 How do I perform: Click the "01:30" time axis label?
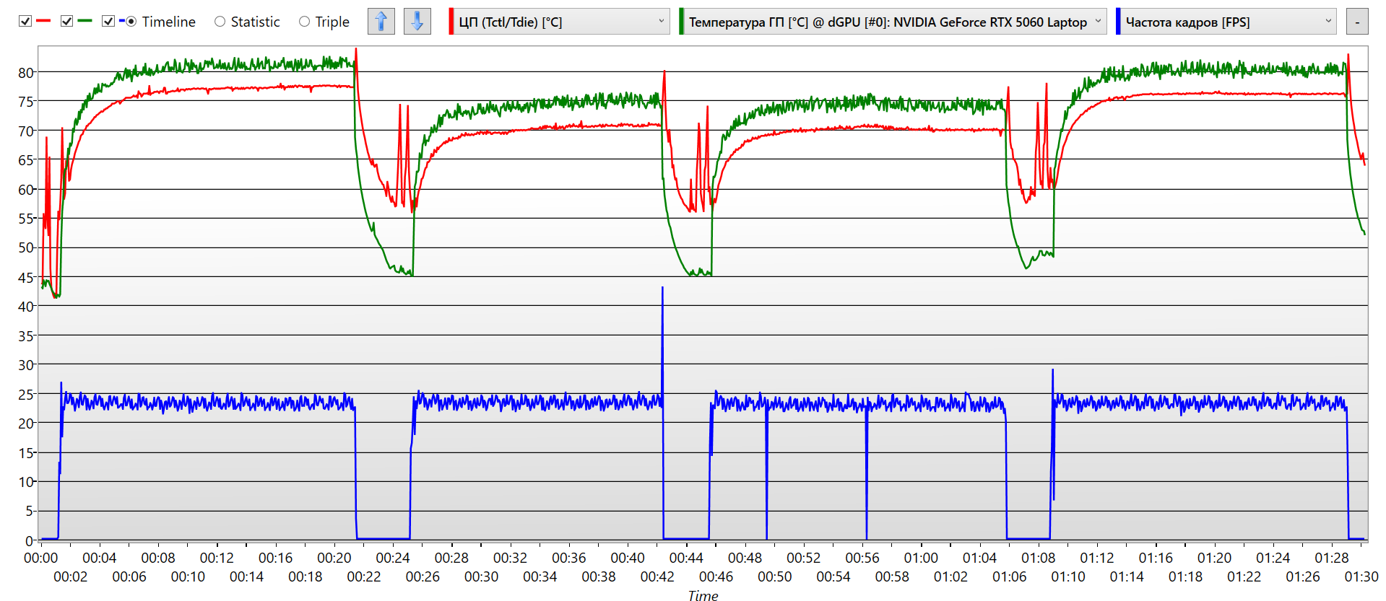pos(1361,576)
